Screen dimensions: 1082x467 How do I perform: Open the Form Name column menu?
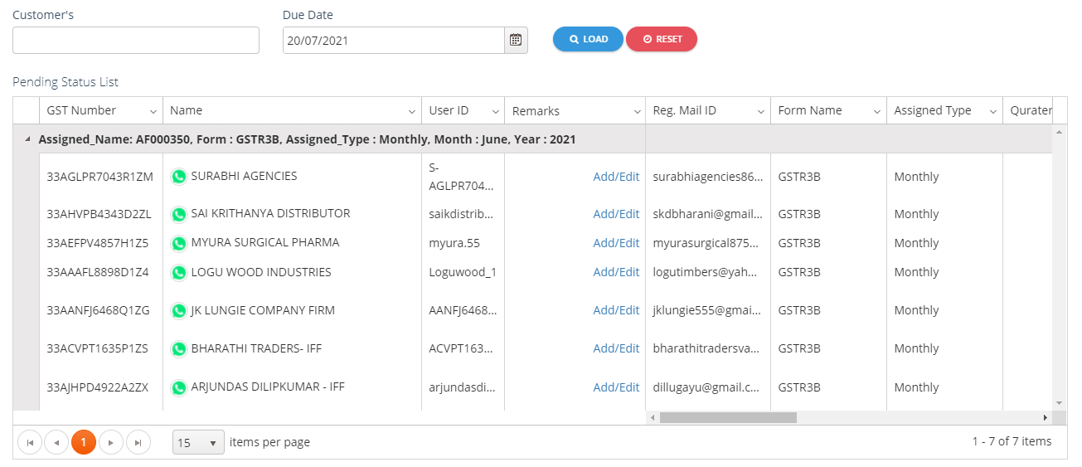pyautogui.click(x=876, y=111)
